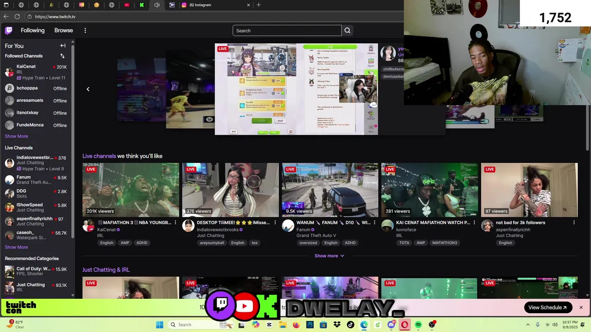The width and height of the screenshot is (591, 332).
Task: Open luvnoface watch party thumbnail
Action: coord(430,190)
